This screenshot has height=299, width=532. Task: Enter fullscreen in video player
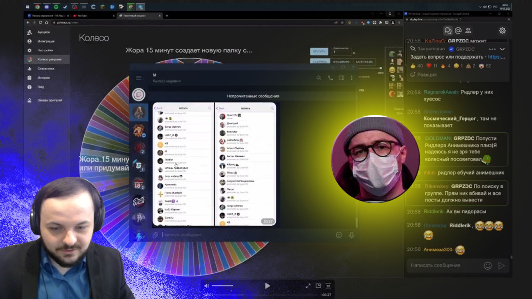[308, 286]
